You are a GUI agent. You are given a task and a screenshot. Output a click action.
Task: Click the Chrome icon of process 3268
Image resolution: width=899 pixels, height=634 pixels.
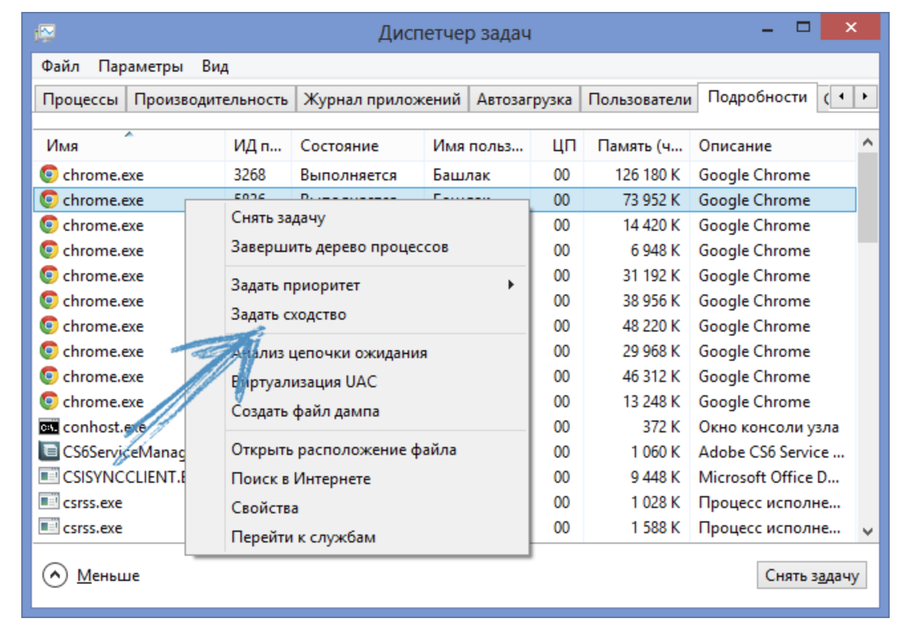(48, 174)
